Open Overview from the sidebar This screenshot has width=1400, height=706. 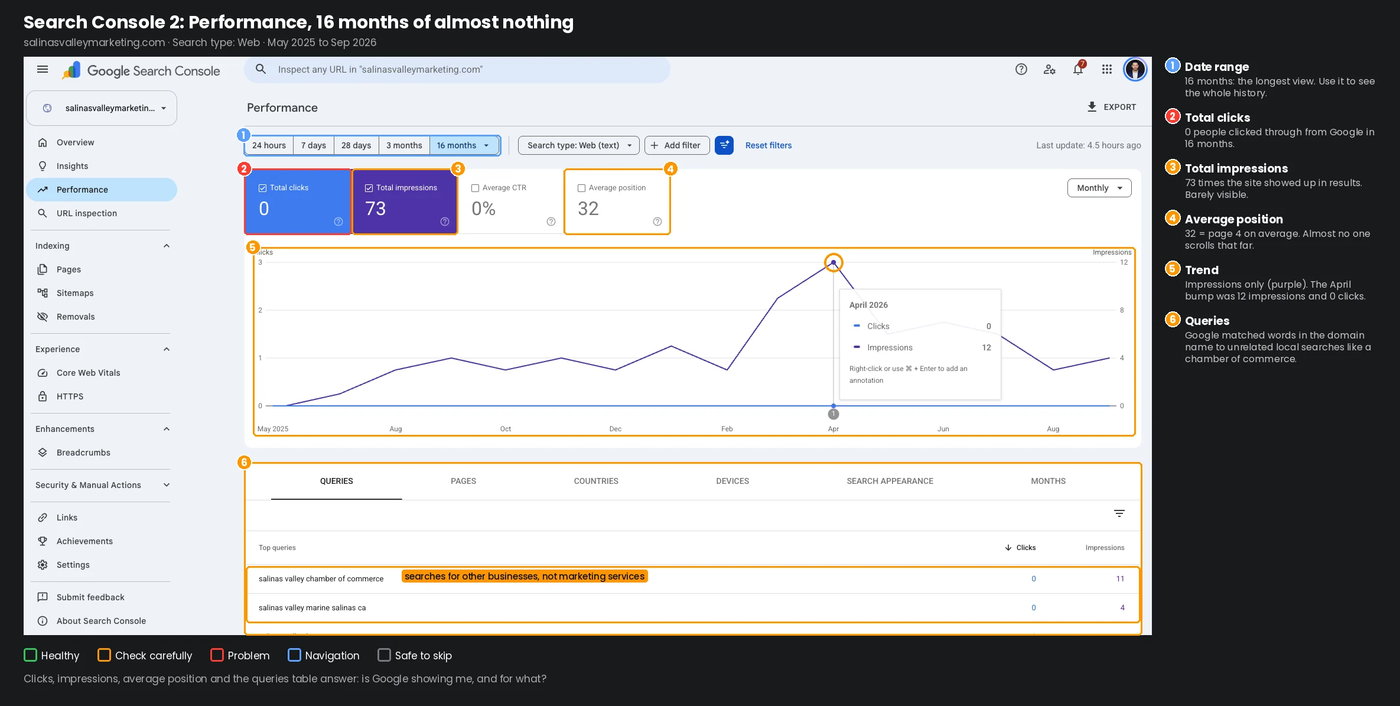(102, 142)
